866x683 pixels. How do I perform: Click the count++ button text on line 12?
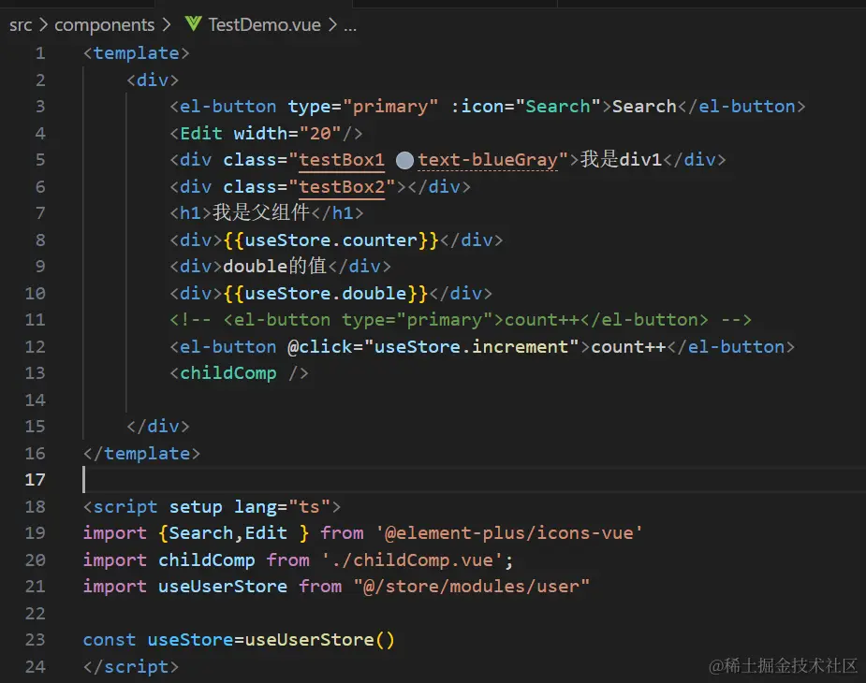point(628,347)
